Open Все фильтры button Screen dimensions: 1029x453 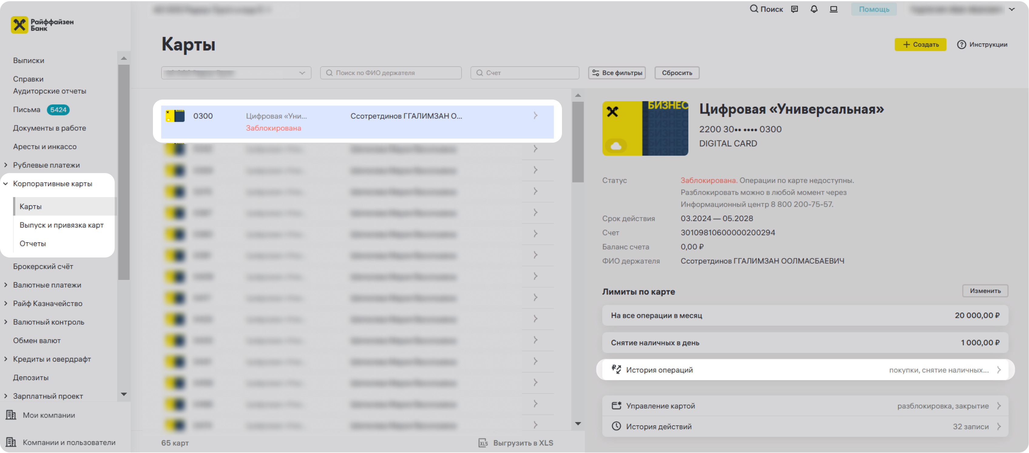tap(617, 73)
